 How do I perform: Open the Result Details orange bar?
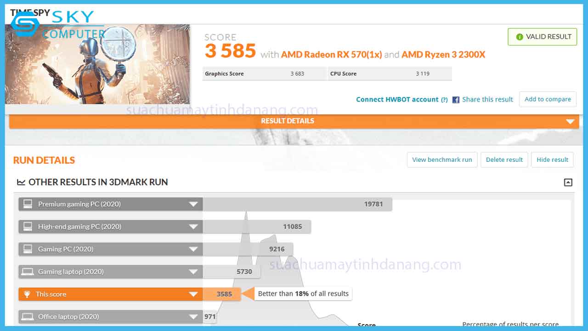click(x=294, y=121)
